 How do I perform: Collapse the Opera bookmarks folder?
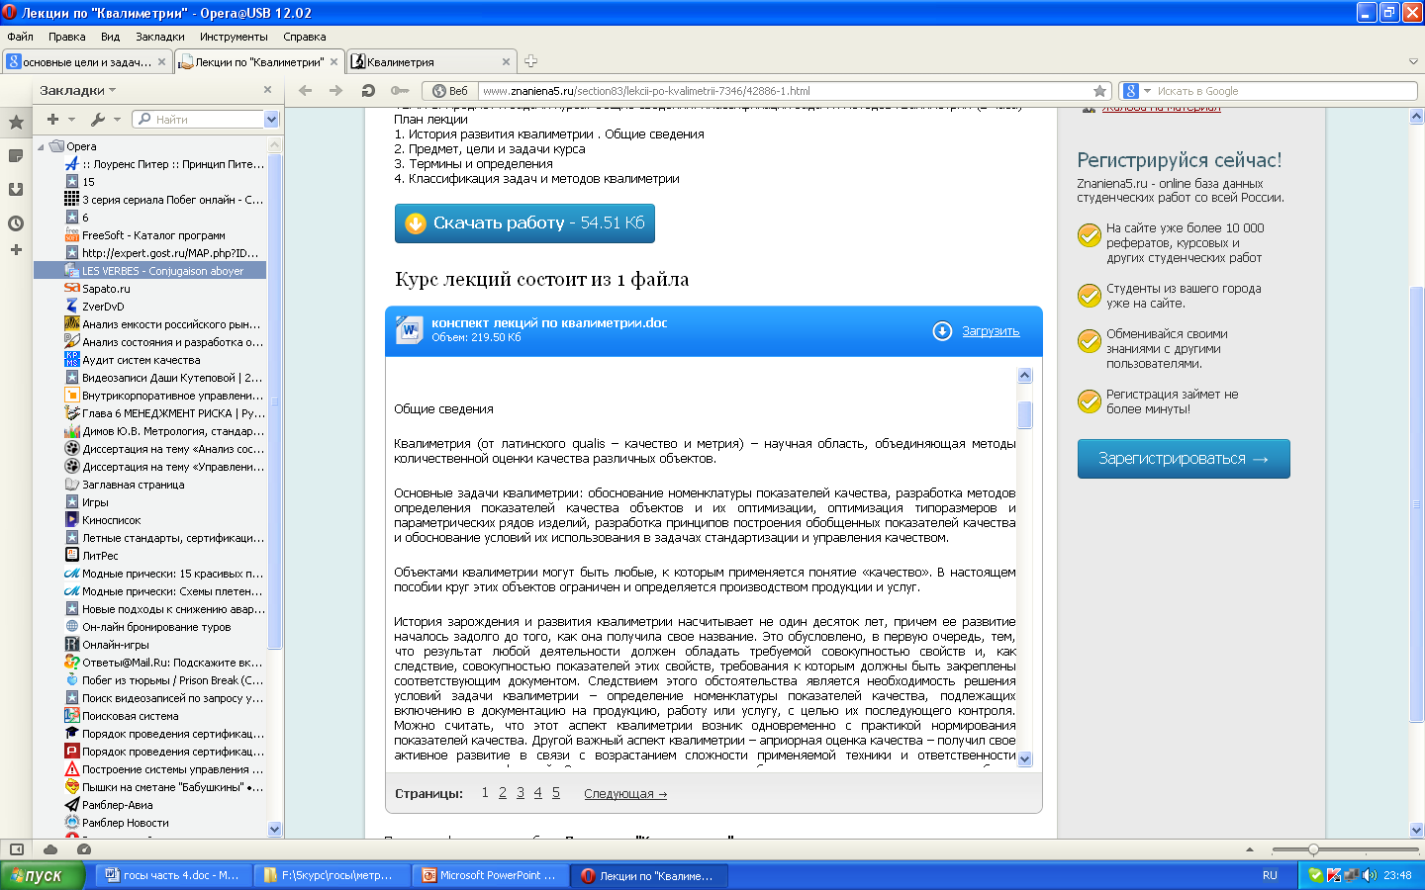coord(41,146)
